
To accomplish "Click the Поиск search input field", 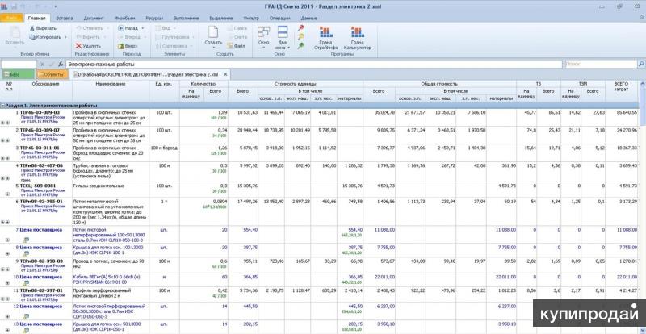I will click(601, 65).
